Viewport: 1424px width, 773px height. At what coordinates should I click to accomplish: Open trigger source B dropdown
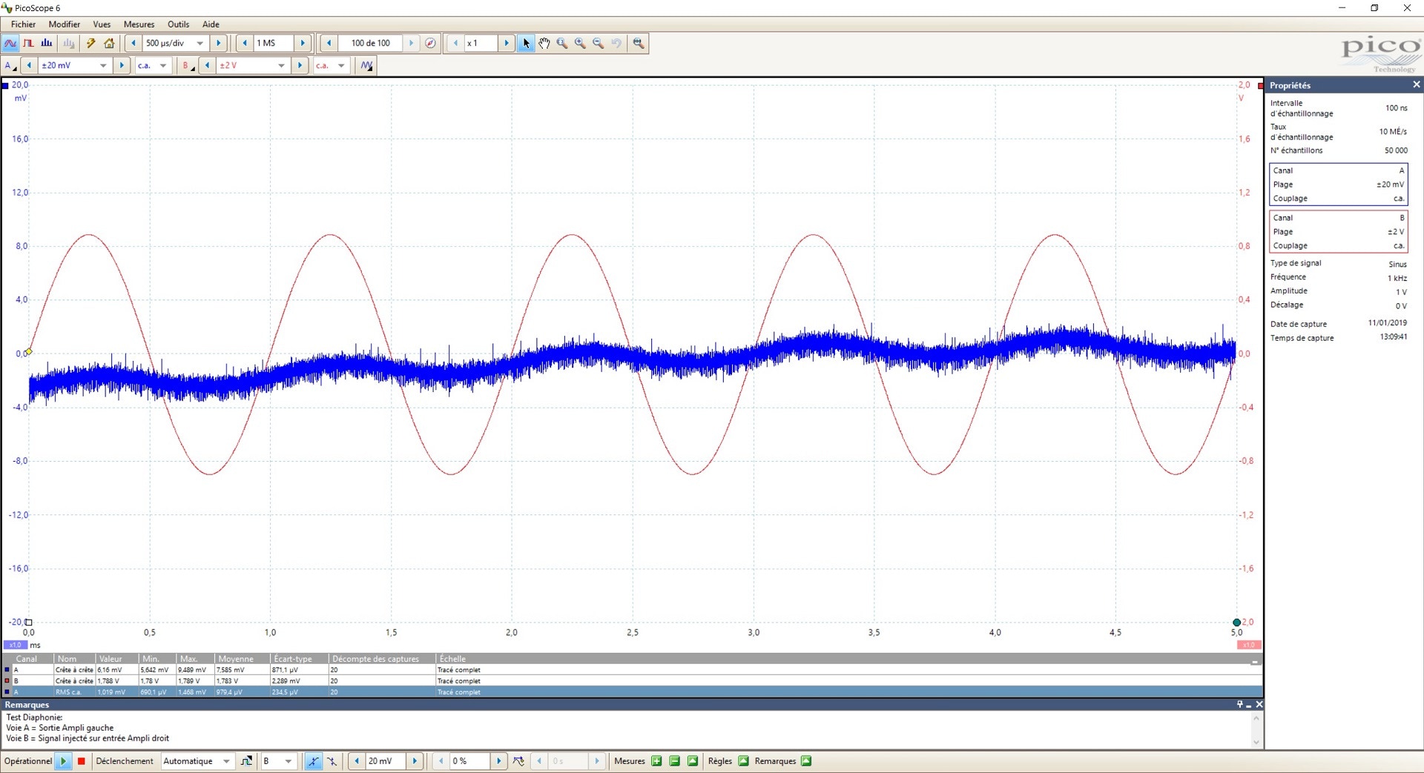pos(288,761)
